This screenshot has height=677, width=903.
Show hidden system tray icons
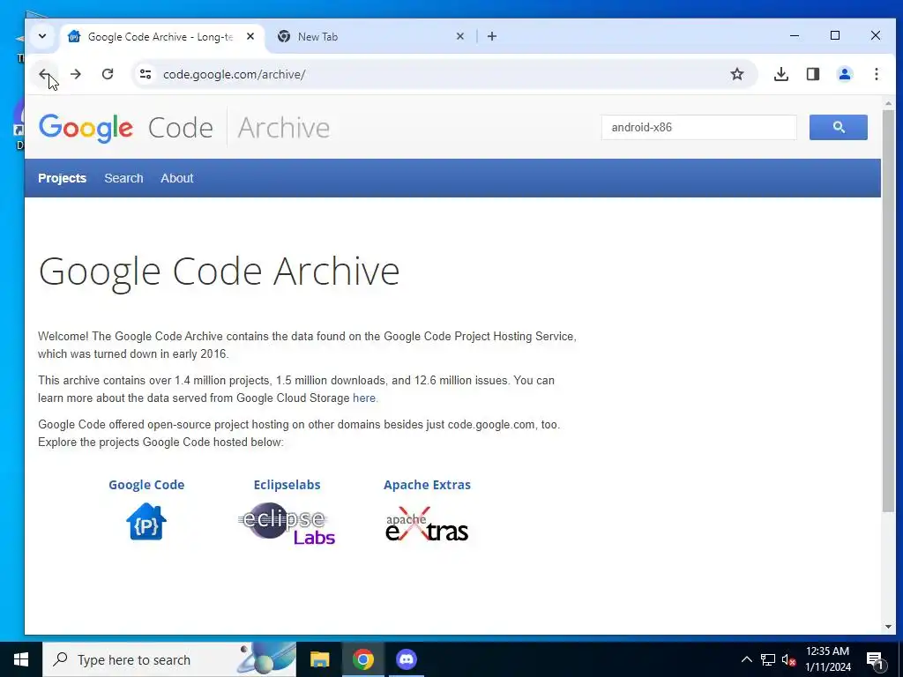click(746, 659)
